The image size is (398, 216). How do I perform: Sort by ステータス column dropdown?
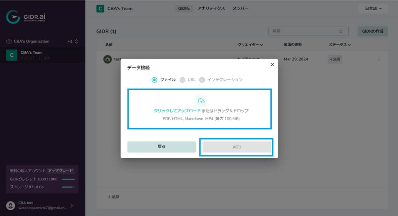click(x=339, y=45)
